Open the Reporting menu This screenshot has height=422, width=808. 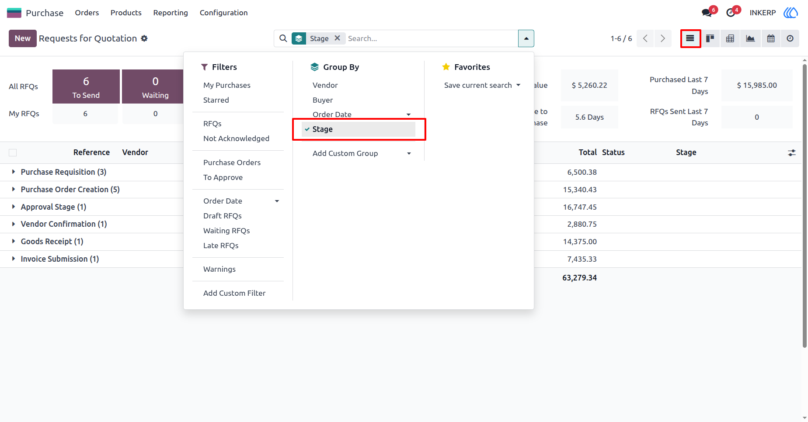point(171,13)
